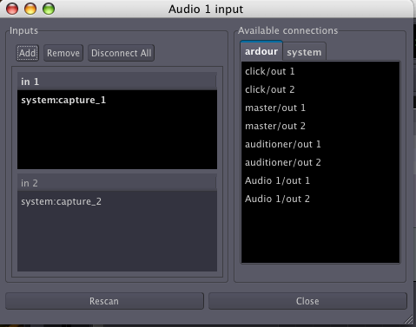Select the in 1 port header
416x327 pixels.
coord(117,82)
